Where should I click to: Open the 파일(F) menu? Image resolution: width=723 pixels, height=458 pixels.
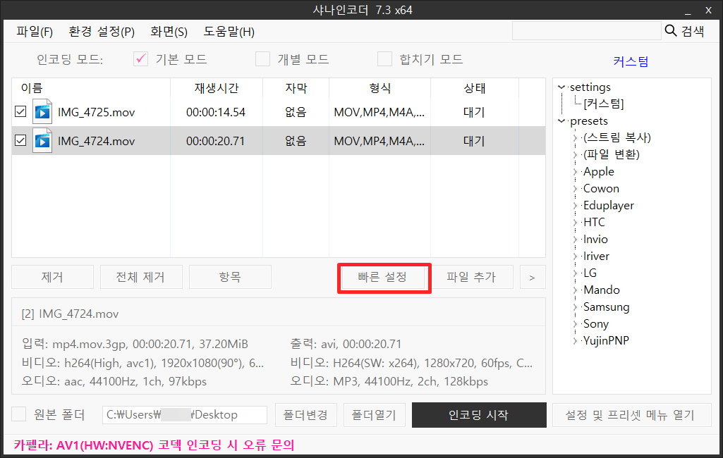(x=35, y=32)
